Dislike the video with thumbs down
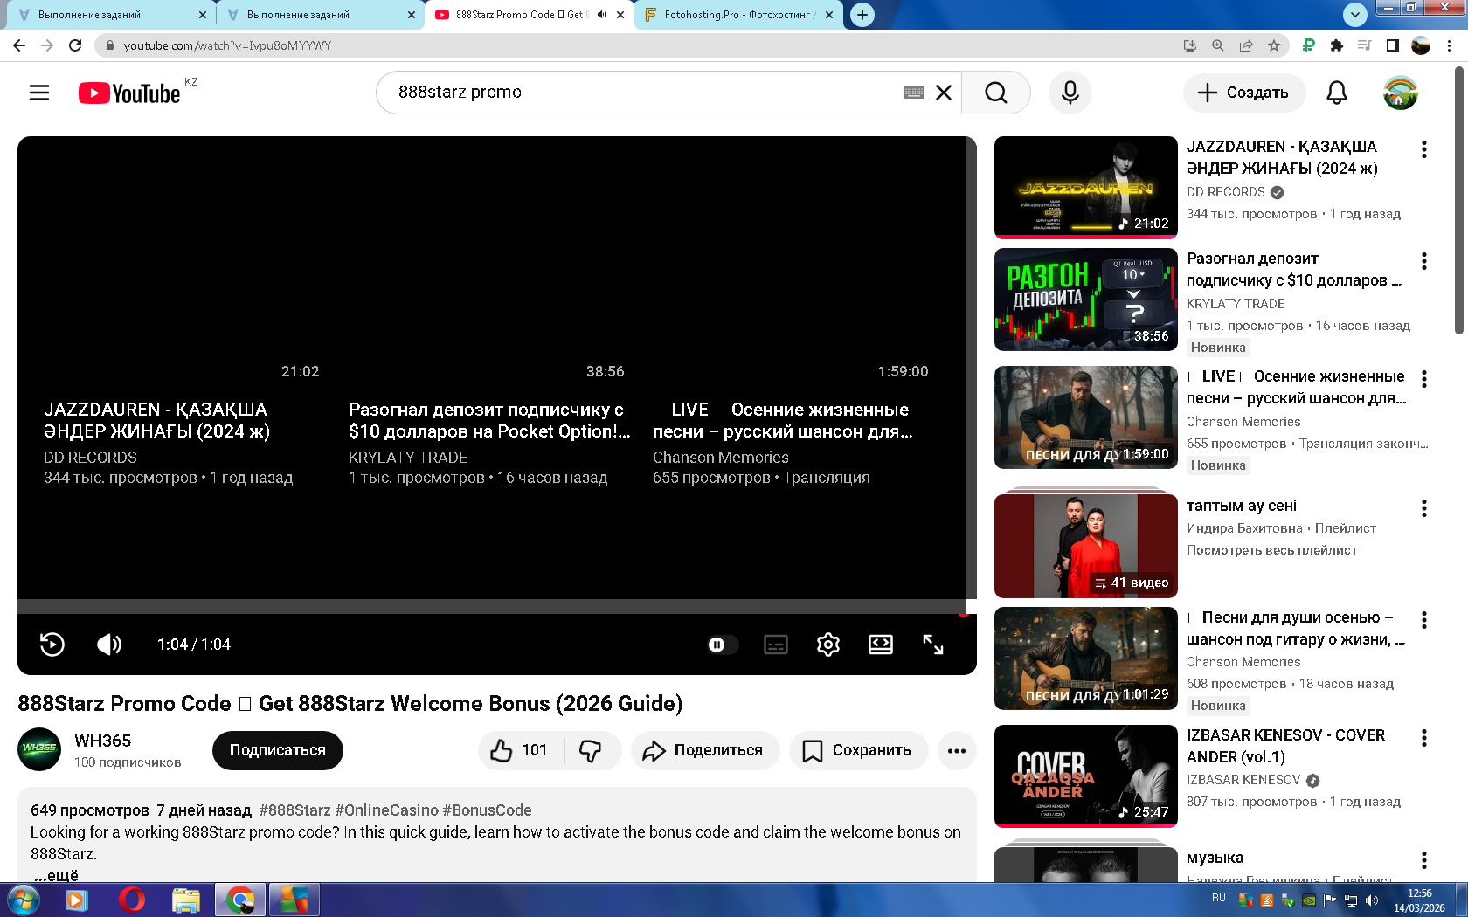1468x917 pixels. (x=592, y=750)
